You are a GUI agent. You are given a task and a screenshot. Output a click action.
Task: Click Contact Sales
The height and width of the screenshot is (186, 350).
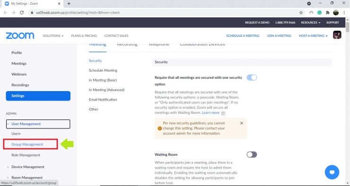116,35
